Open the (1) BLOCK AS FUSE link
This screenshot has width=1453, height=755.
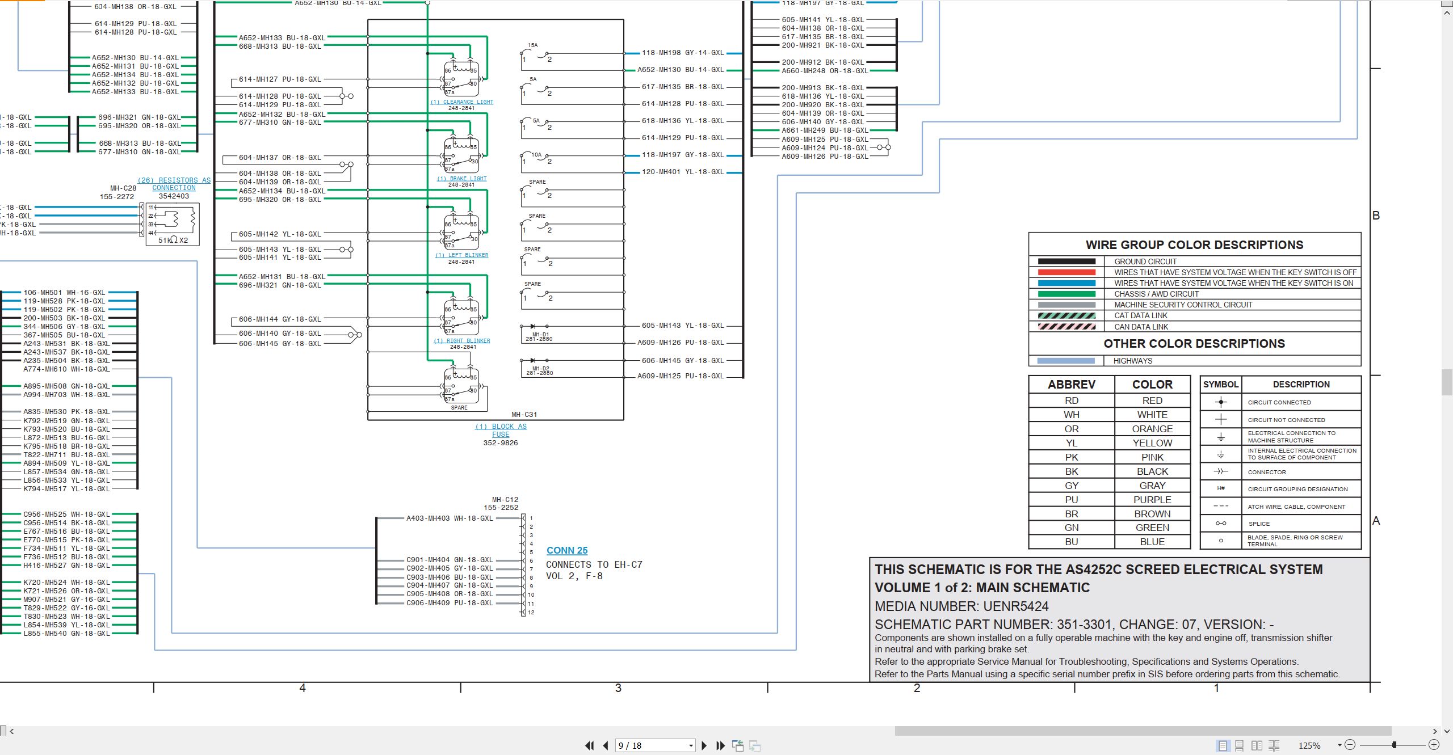(501, 431)
